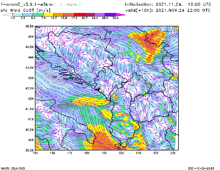This screenshot has height=170, width=220.
Task: Click the initialisation date '2021.11.24.' text
Action: [x=169, y=4]
